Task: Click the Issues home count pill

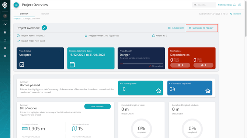Action: (x=203, y=65)
